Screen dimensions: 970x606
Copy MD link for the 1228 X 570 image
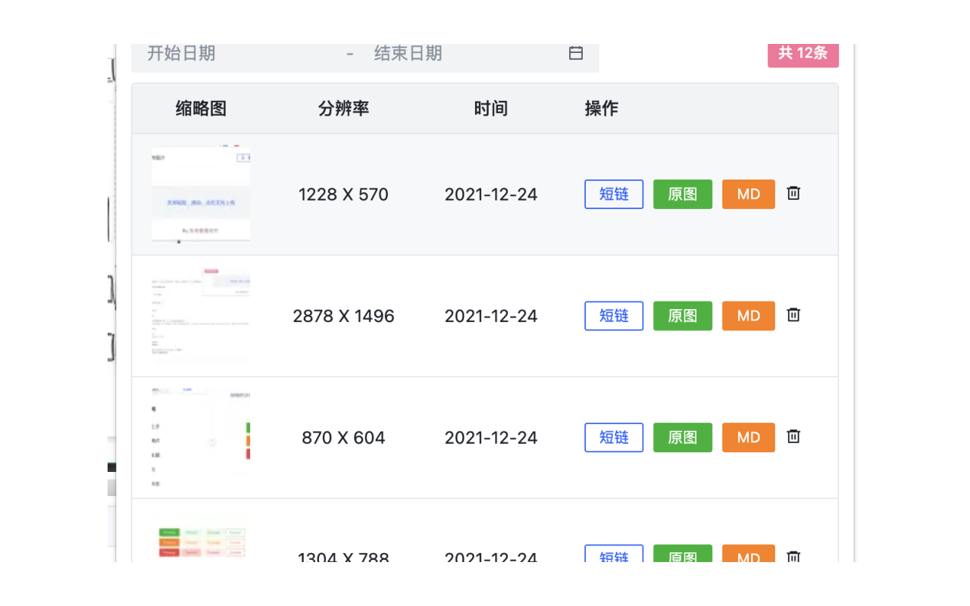pos(748,194)
